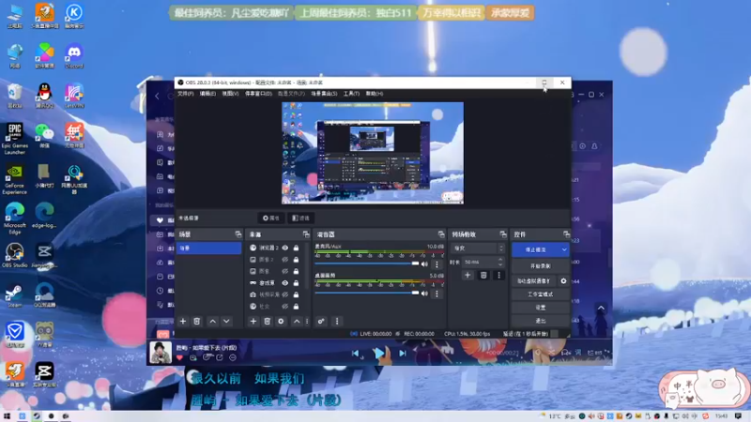The width and height of the screenshot is (751, 422).
Task: Go back in the music player window
Action: (x=157, y=97)
